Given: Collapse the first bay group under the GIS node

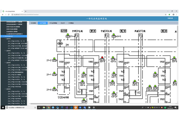Looking at the screenshot, I should 5,39.
